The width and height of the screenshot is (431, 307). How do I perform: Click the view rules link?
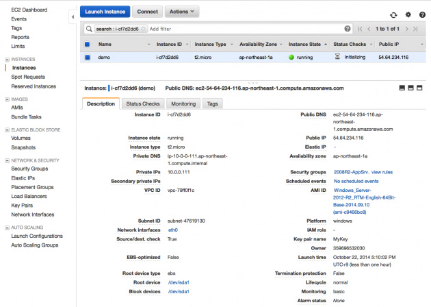pyautogui.click(x=382, y=172)
